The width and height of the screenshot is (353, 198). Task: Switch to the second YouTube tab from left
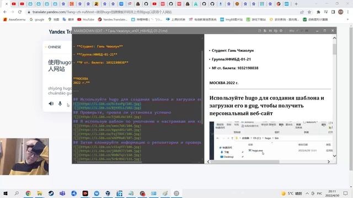point(22,4)
